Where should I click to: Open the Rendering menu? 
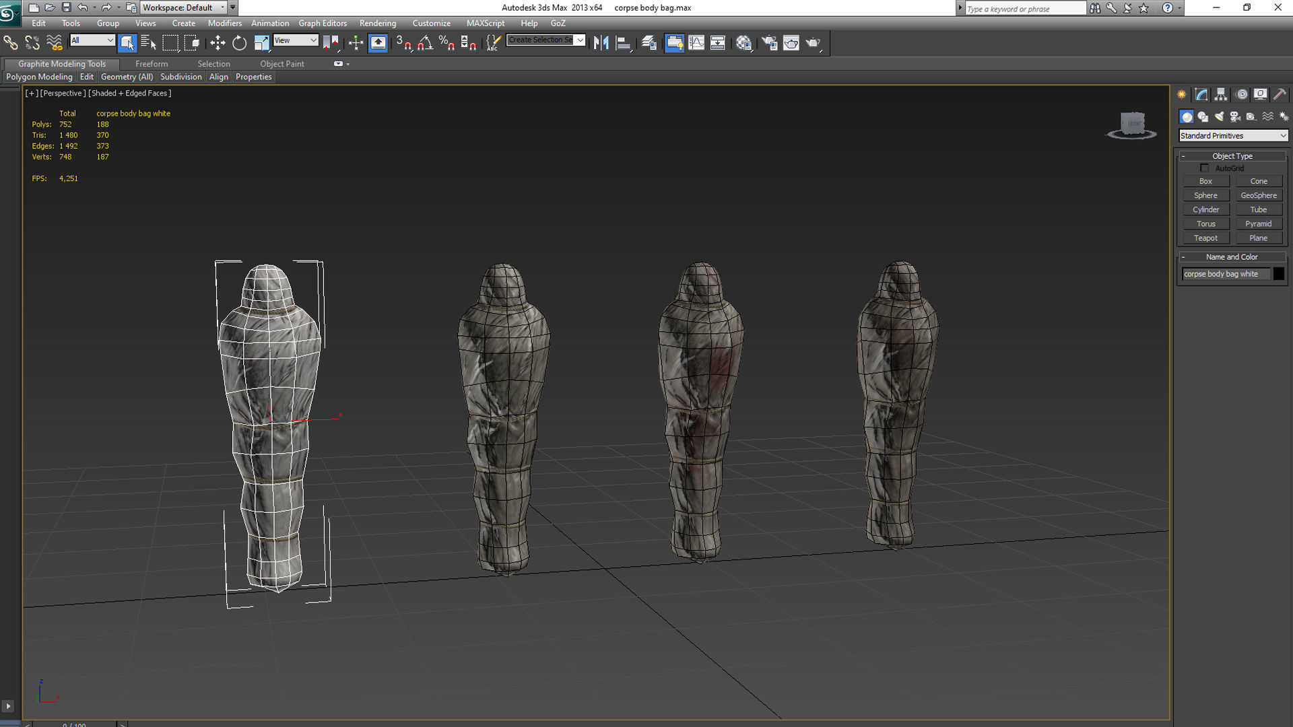point(377,23)
